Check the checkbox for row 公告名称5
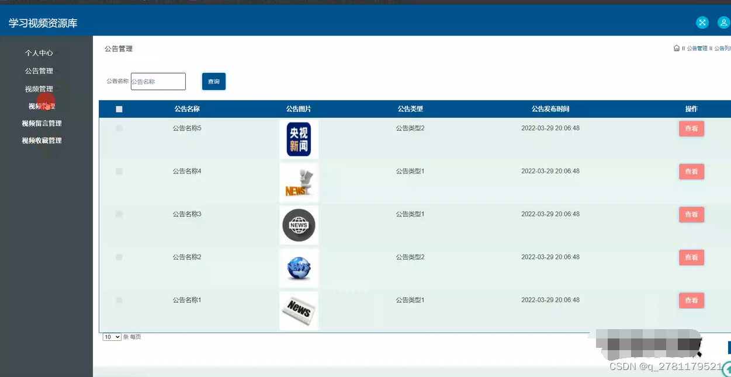The height and width of the screenshot is (377, 731). click(x=119, y=127)
